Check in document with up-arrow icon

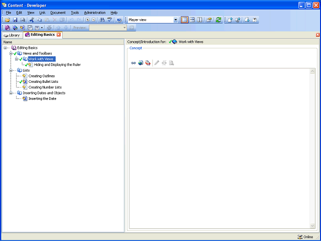[x=230, y=20]
